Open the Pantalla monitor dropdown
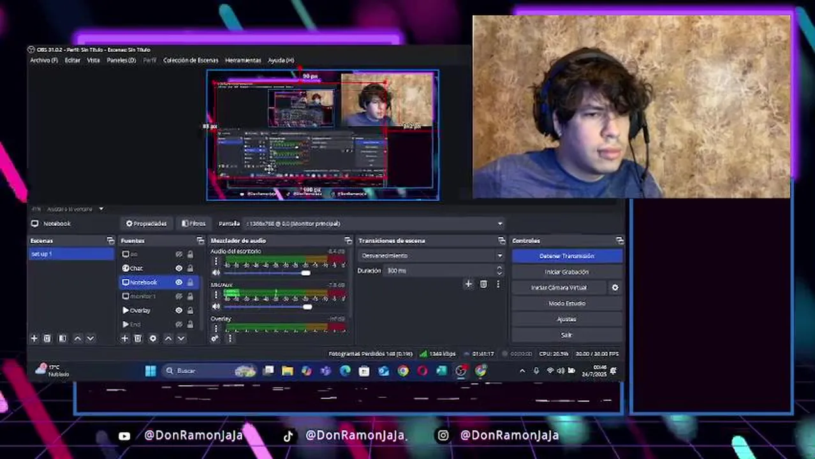This screenshot has width=815, height=459. tap(375, 224)
